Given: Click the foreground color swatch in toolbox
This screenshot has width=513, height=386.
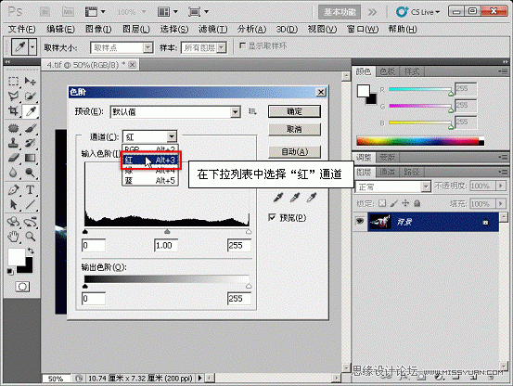Looking at the screenshot, I should click(17, 257).
